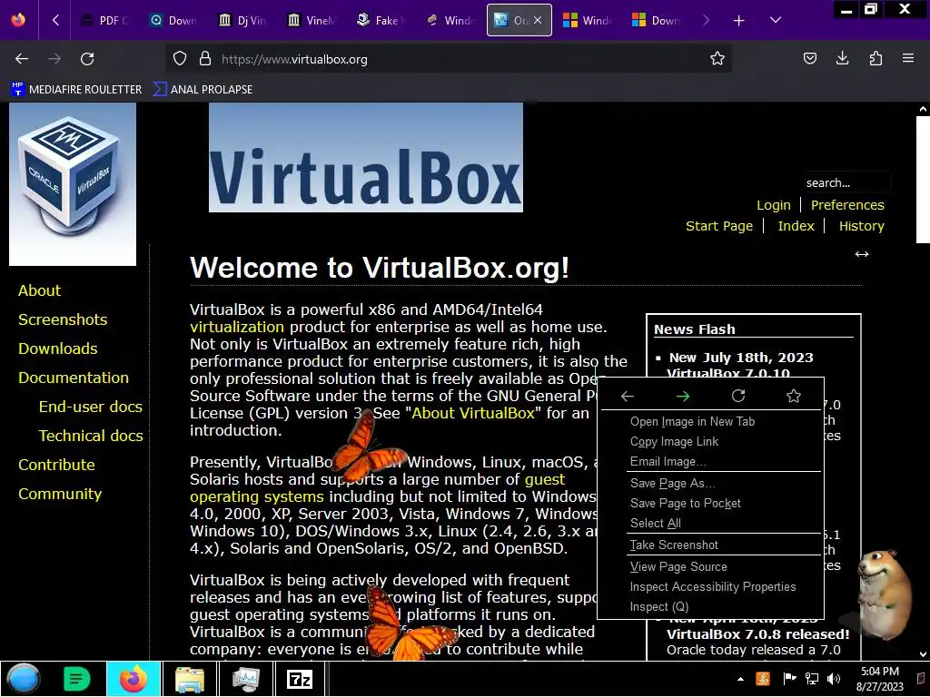Follow the virtualization link in the text

pyautogui.click(x=237, y=327)
